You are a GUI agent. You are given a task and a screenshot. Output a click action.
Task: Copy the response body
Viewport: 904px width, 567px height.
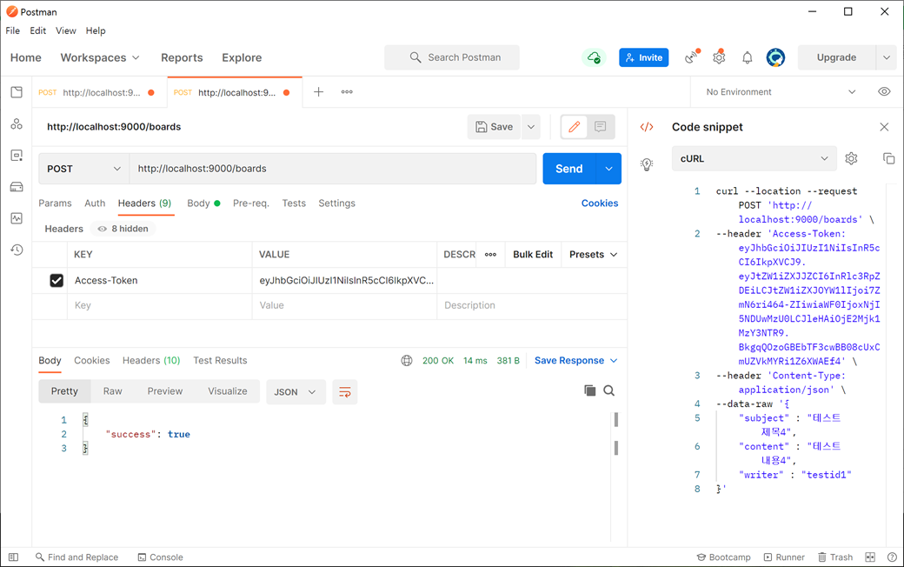click(x=590, y=390)
